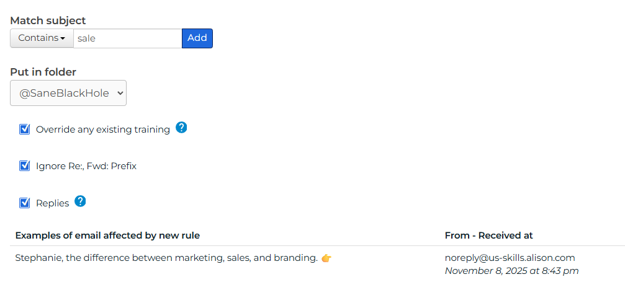Viewport: 625px width, 295px height.
Task: Open help icon beside Replies
Action: coord(80,201)
